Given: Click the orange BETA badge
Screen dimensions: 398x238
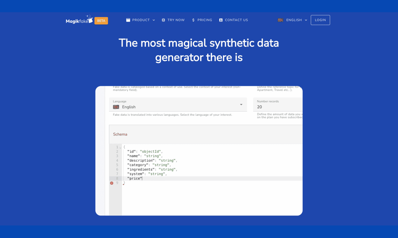Looking at the screenshot, I should coord(101,21).
